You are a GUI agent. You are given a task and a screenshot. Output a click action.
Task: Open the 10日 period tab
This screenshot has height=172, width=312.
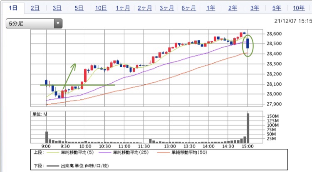tap(101, 8)
